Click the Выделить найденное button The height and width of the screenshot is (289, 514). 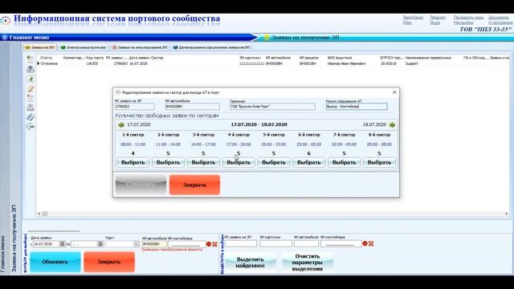point(250,263)
